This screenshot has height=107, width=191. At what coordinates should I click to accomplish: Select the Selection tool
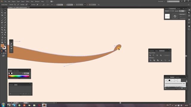click(x=2, y=10)
